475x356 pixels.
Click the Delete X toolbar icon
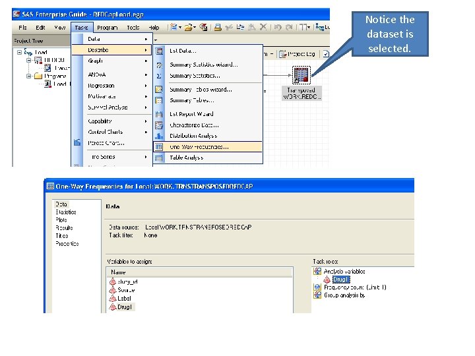click(263, 27)
